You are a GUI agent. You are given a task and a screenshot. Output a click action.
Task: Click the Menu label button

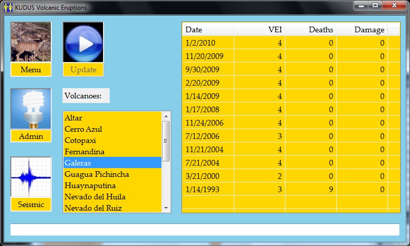31,70
